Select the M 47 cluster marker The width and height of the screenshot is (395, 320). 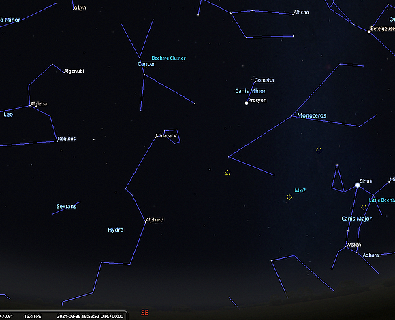[x=289, y=197]
